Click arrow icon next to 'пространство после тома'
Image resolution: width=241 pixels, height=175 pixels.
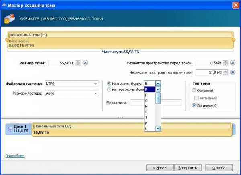233,72
